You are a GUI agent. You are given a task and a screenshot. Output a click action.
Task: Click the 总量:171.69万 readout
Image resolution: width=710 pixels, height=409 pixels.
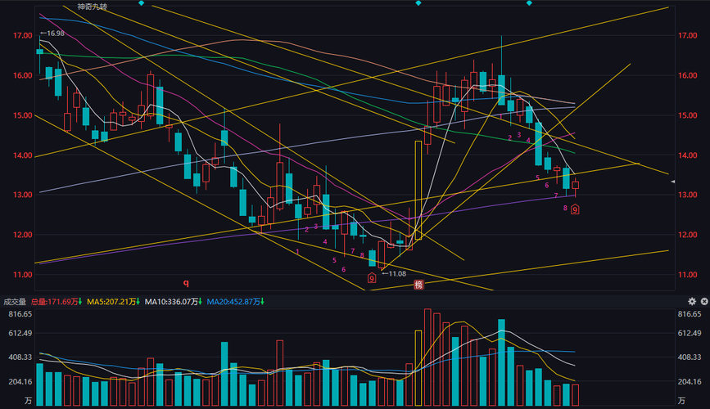click(57, 302)
